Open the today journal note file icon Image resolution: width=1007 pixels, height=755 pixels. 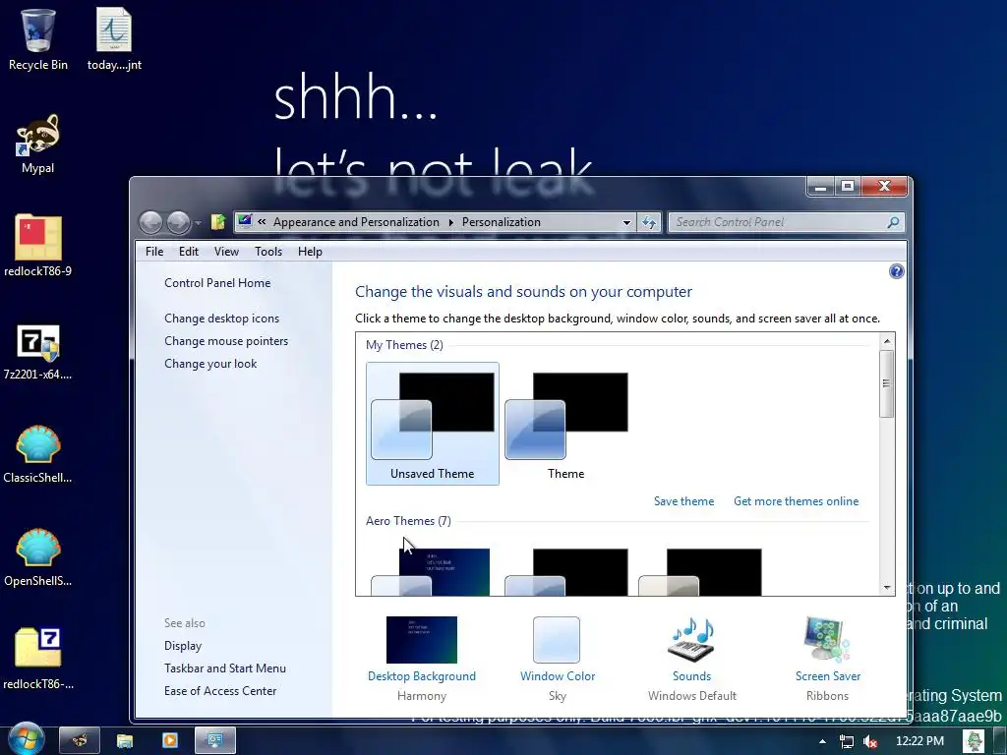point(114,39)
